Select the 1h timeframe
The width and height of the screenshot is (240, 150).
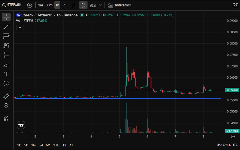[x=57, y=5]
